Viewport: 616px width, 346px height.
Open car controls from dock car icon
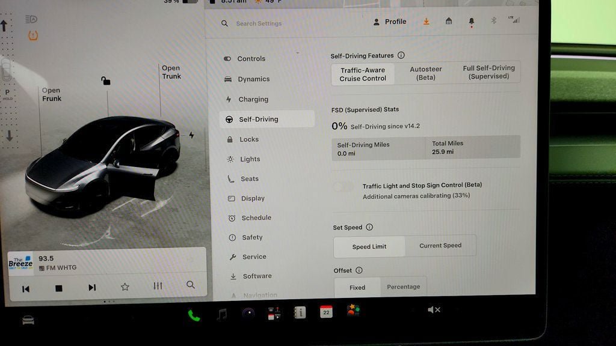click(28, 321)
